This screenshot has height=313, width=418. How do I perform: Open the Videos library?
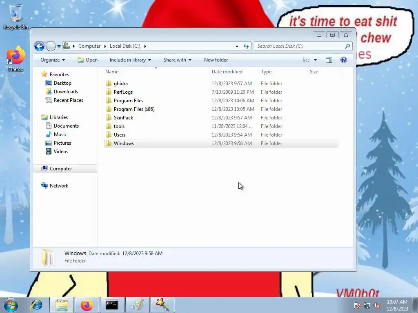click(x=61, y=152)
